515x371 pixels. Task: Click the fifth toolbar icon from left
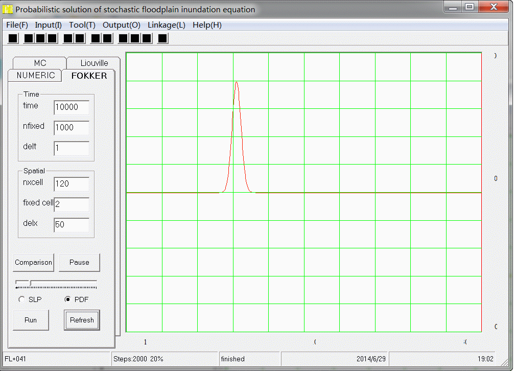click(68, 38)
